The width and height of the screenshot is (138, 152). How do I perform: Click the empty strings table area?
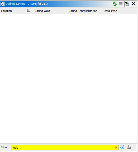coord(68,79)
